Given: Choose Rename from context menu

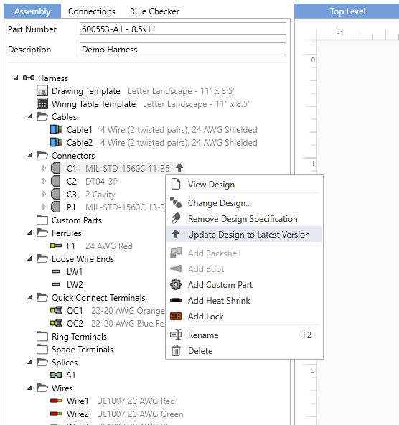Looking at the screenshot, I should (x=244, y=335).
